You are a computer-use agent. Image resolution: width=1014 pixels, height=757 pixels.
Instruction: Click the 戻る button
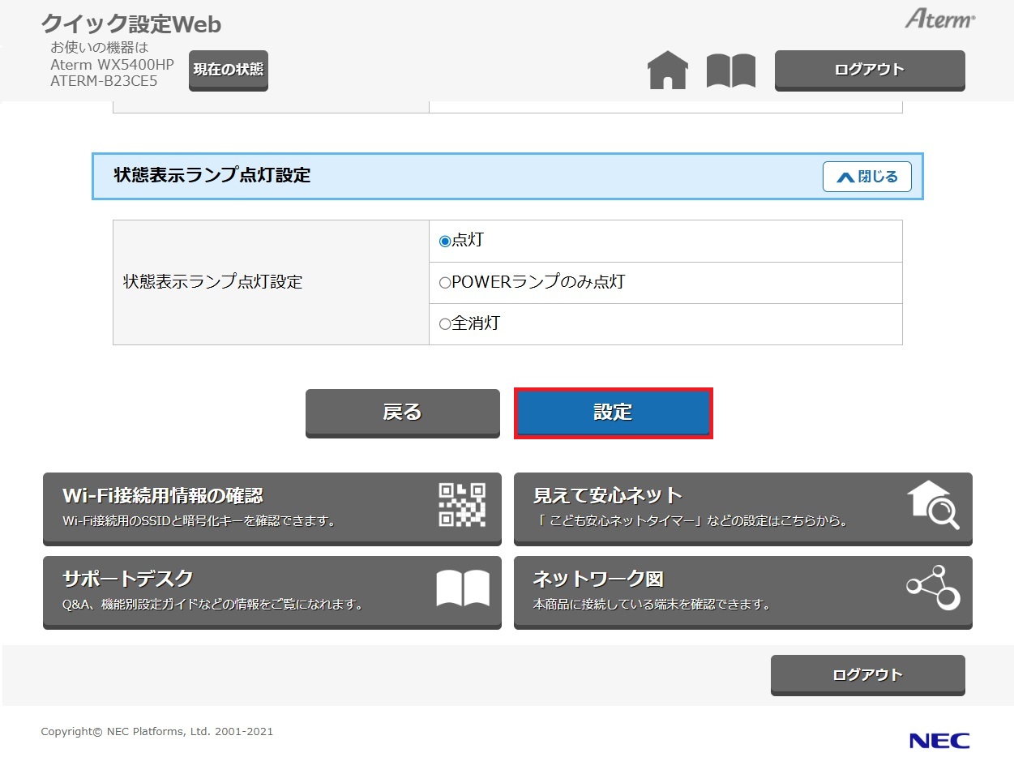pos(403,413)
